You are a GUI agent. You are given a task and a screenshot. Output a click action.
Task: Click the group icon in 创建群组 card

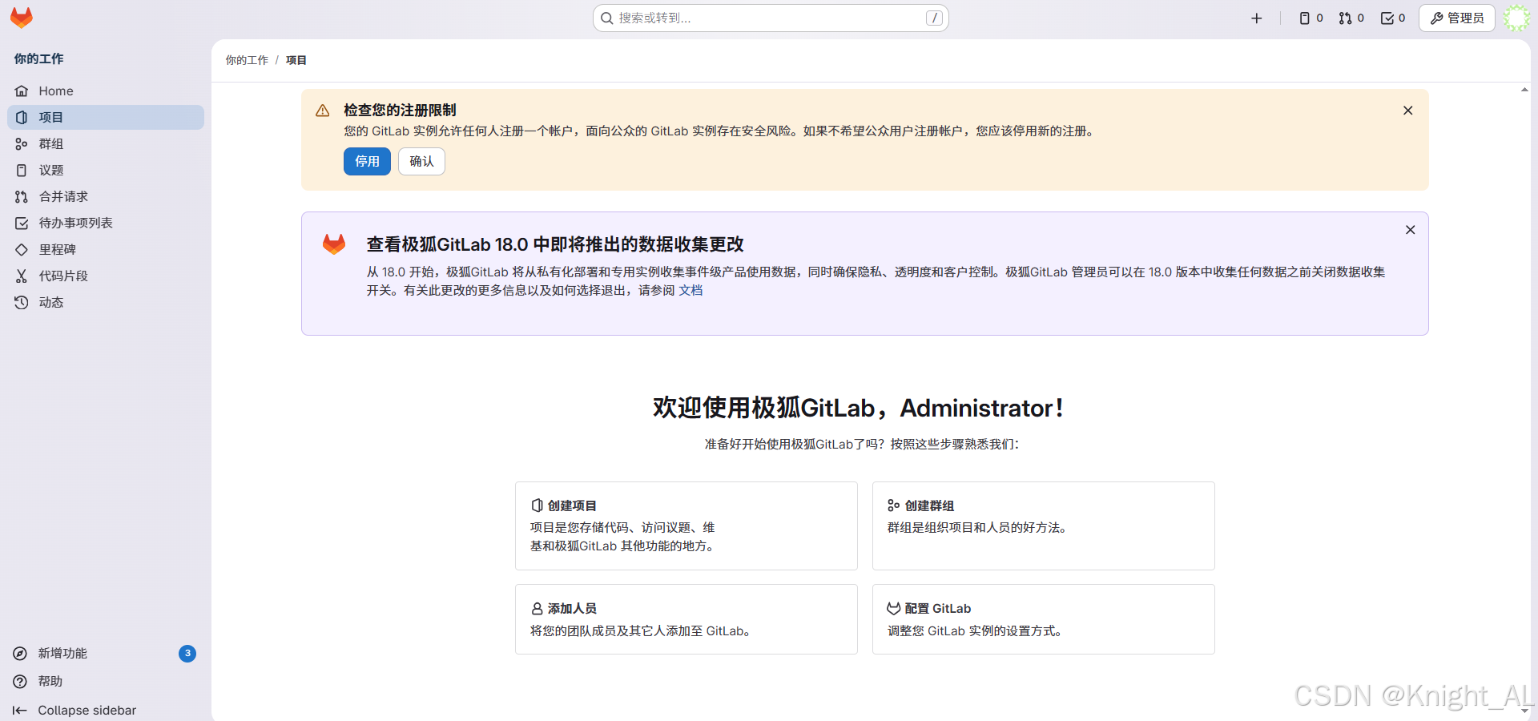(894, 506)
